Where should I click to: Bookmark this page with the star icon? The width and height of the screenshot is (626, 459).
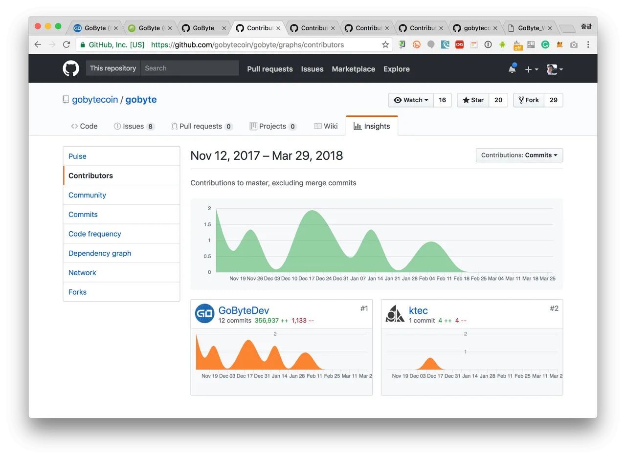(385, 44)
